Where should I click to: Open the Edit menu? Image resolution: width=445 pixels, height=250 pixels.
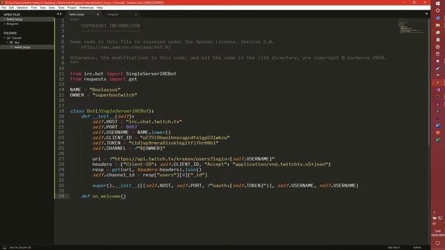click(11, 8)
